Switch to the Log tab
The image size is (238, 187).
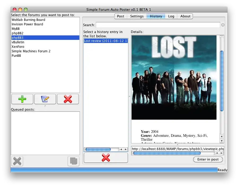coord(171,16)
